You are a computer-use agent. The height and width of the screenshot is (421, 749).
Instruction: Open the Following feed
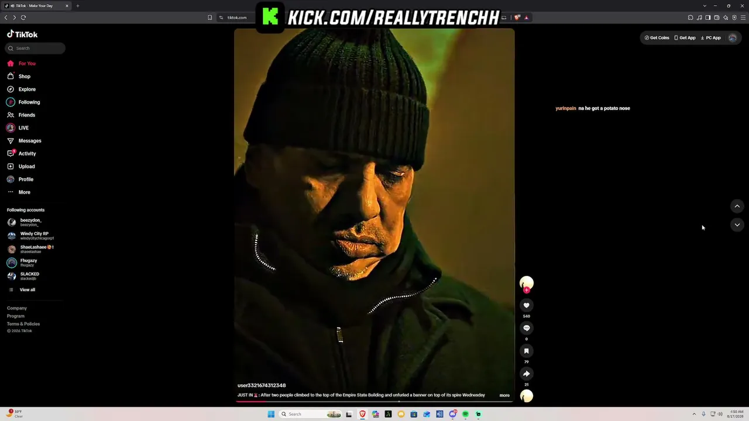(x=24, y=102)
